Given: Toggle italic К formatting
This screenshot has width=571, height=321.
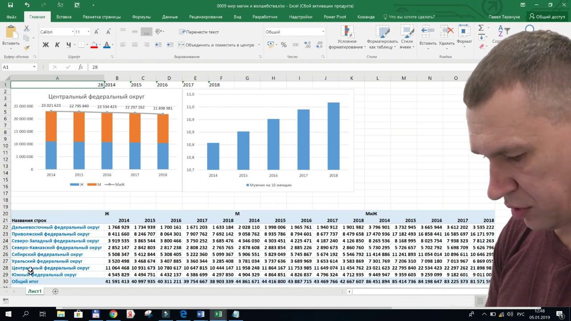Looking at the screenshot, I should tap(57, 45).
